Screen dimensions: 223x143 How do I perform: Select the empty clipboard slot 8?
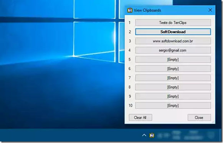pyautogui.click(x=173, y=87)
